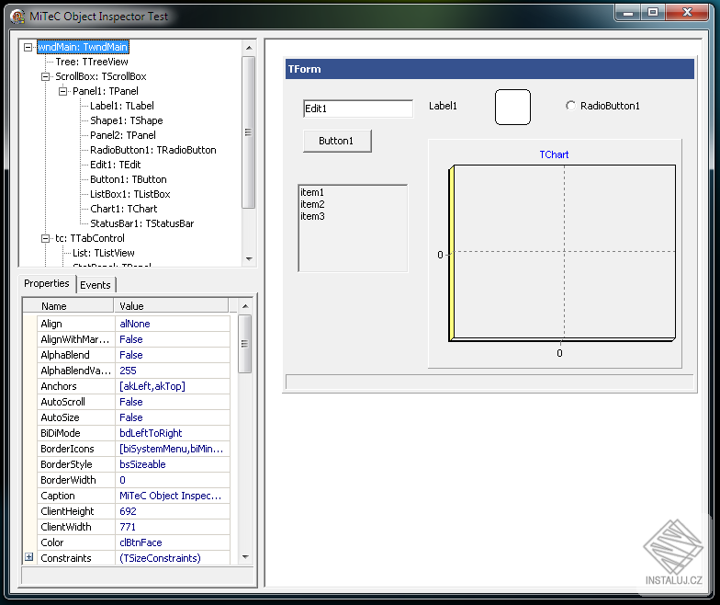The image size is (720, 605).
Task: Click the tree view scrollbar thumb
Action: (x=248, y=132)
